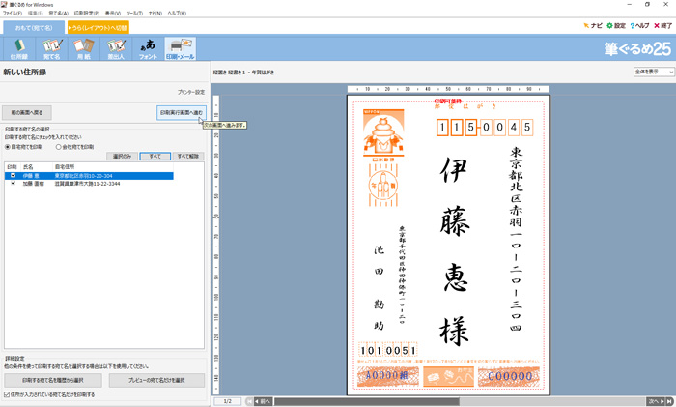Select 会社宛てを印刷 radio button
676x407 pixels.
click(x=58, y=147)
